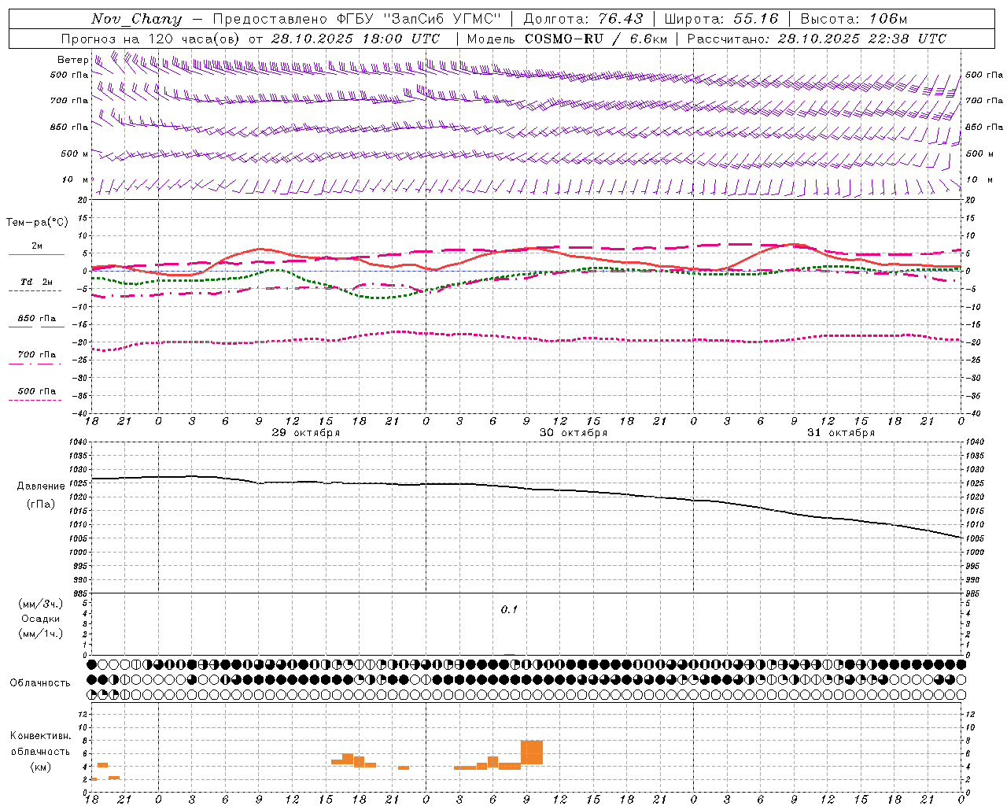
Task: Click the 29 октября date label
Action: tap(306, 433)
